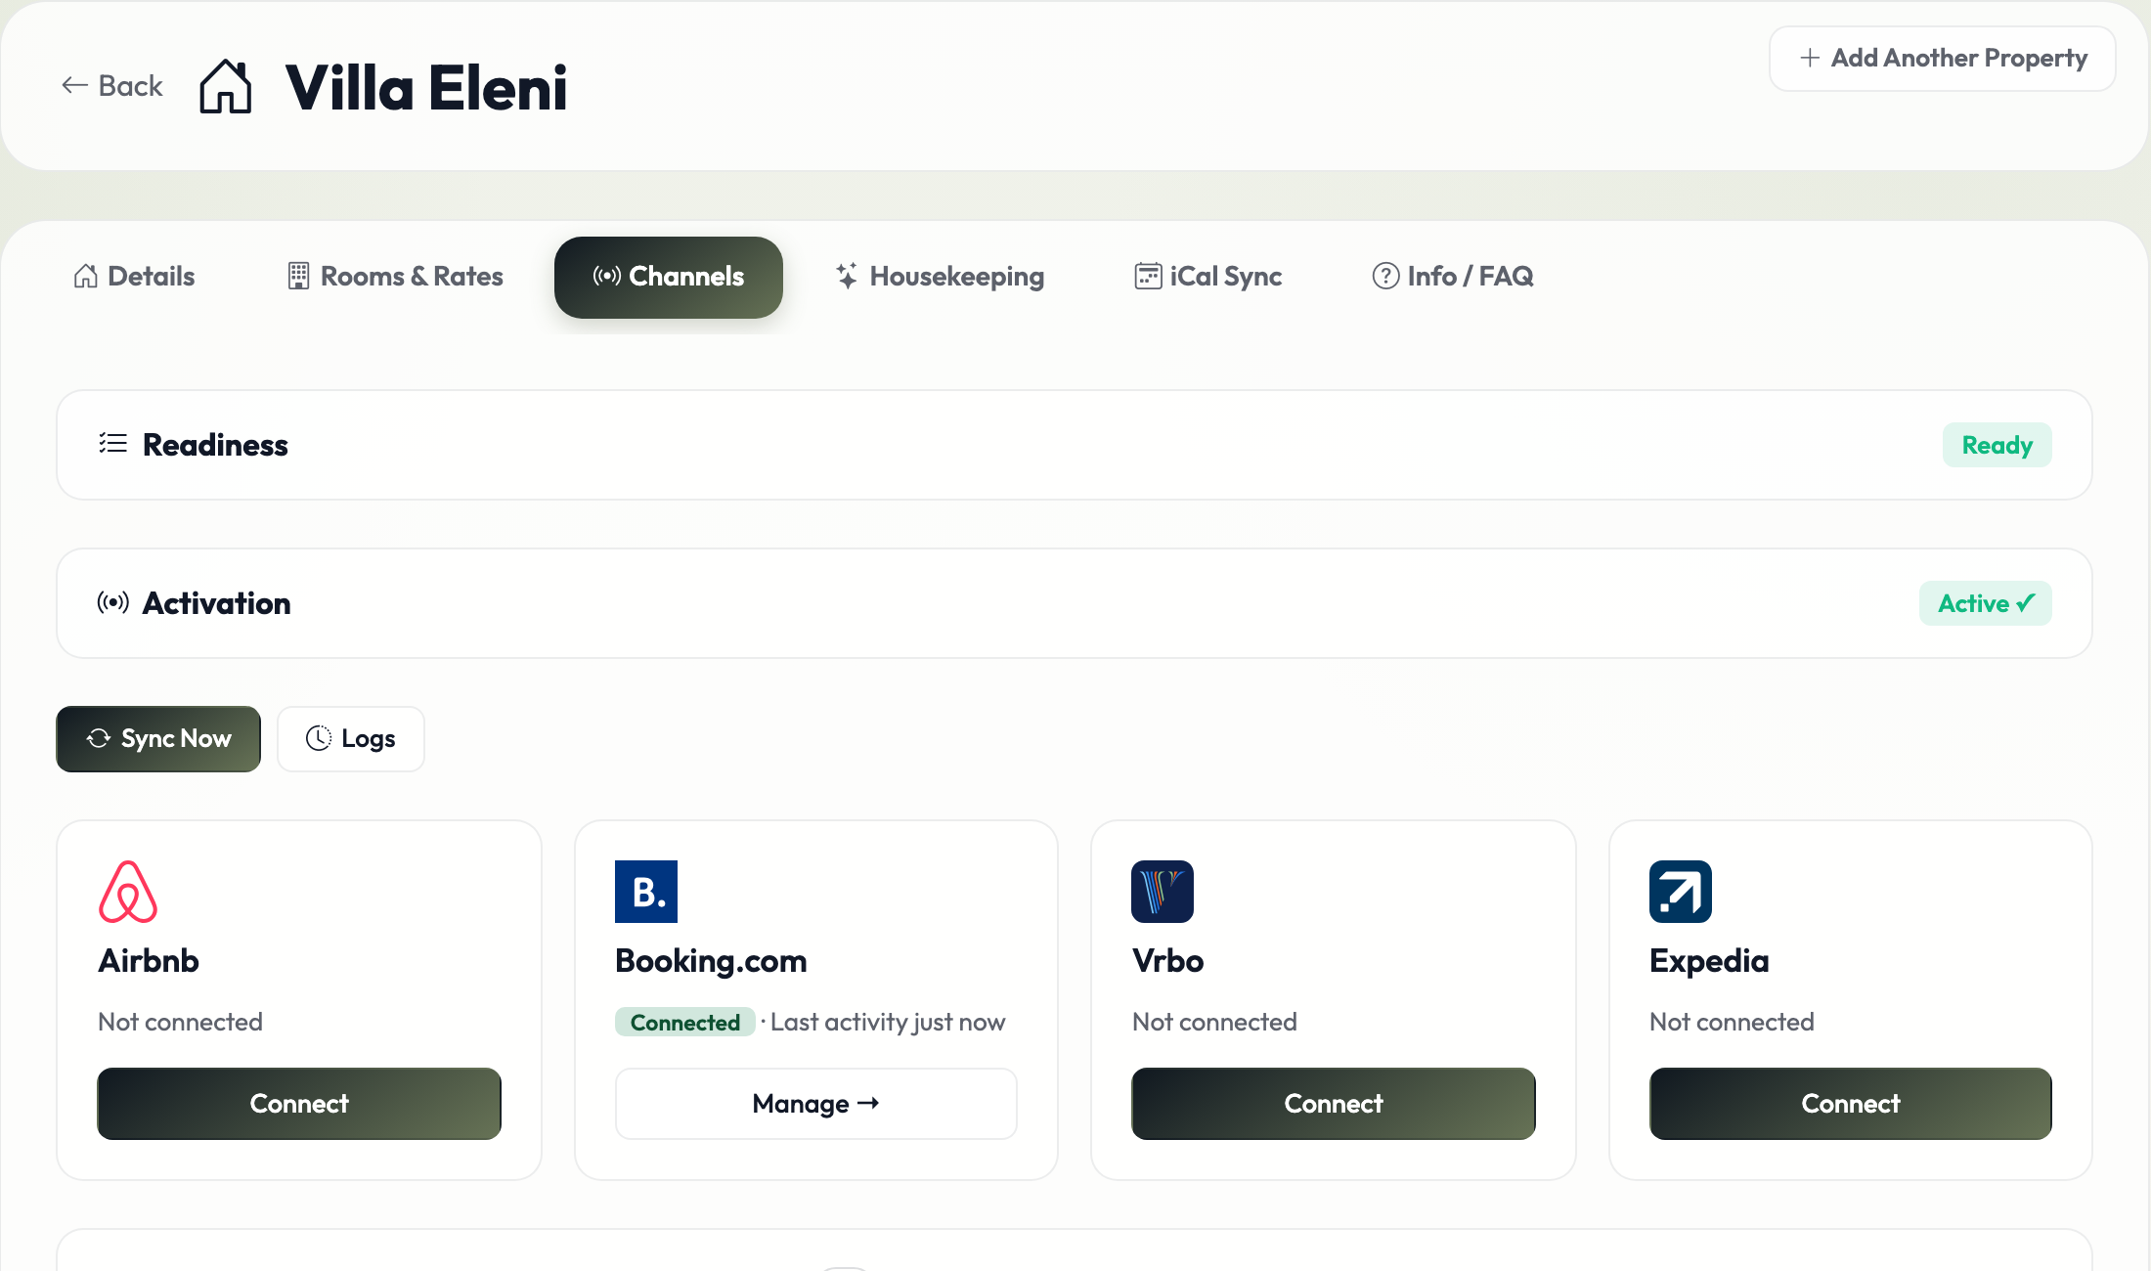The height and width of the screenshot is (1271, 2151).
Task: Click the Active status badge
Action: (x=1986, y=603)
